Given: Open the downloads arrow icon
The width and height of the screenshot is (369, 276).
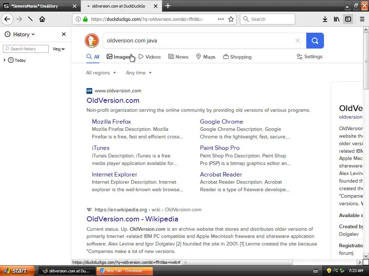Looking at the screenshot, I should 325,19.
